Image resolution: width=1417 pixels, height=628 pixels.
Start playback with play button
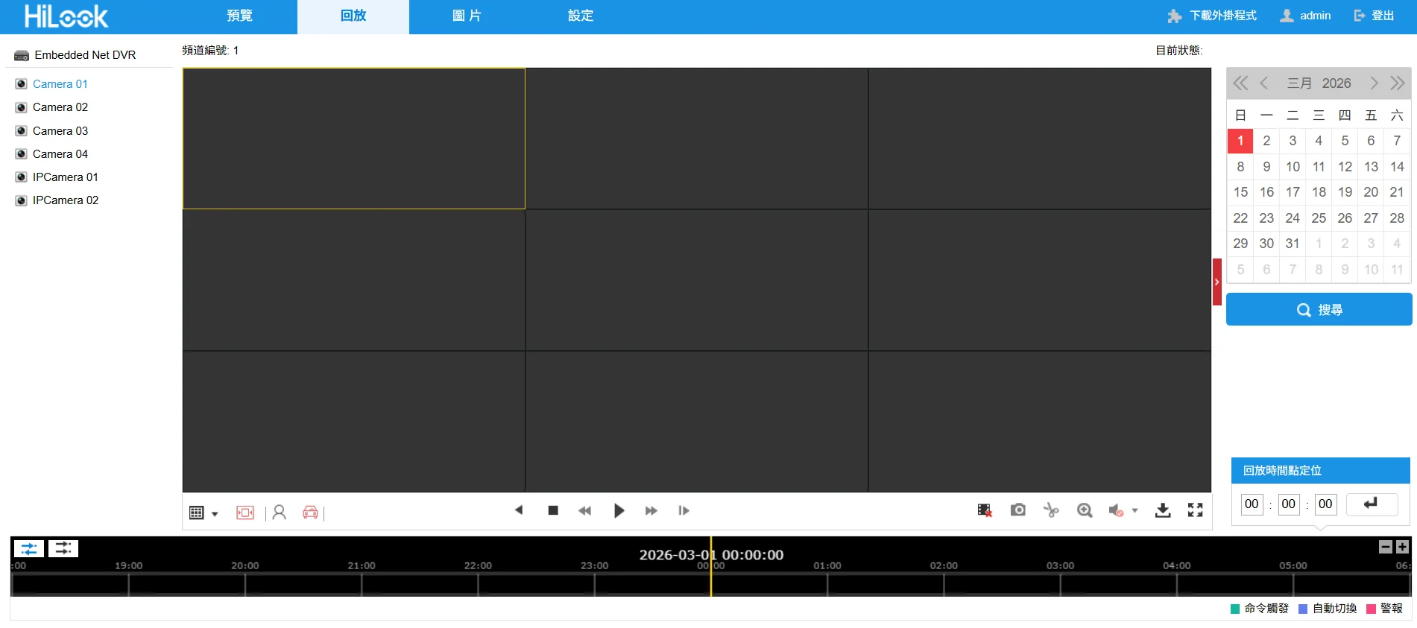pyautogui.click(x=619, y=510)
